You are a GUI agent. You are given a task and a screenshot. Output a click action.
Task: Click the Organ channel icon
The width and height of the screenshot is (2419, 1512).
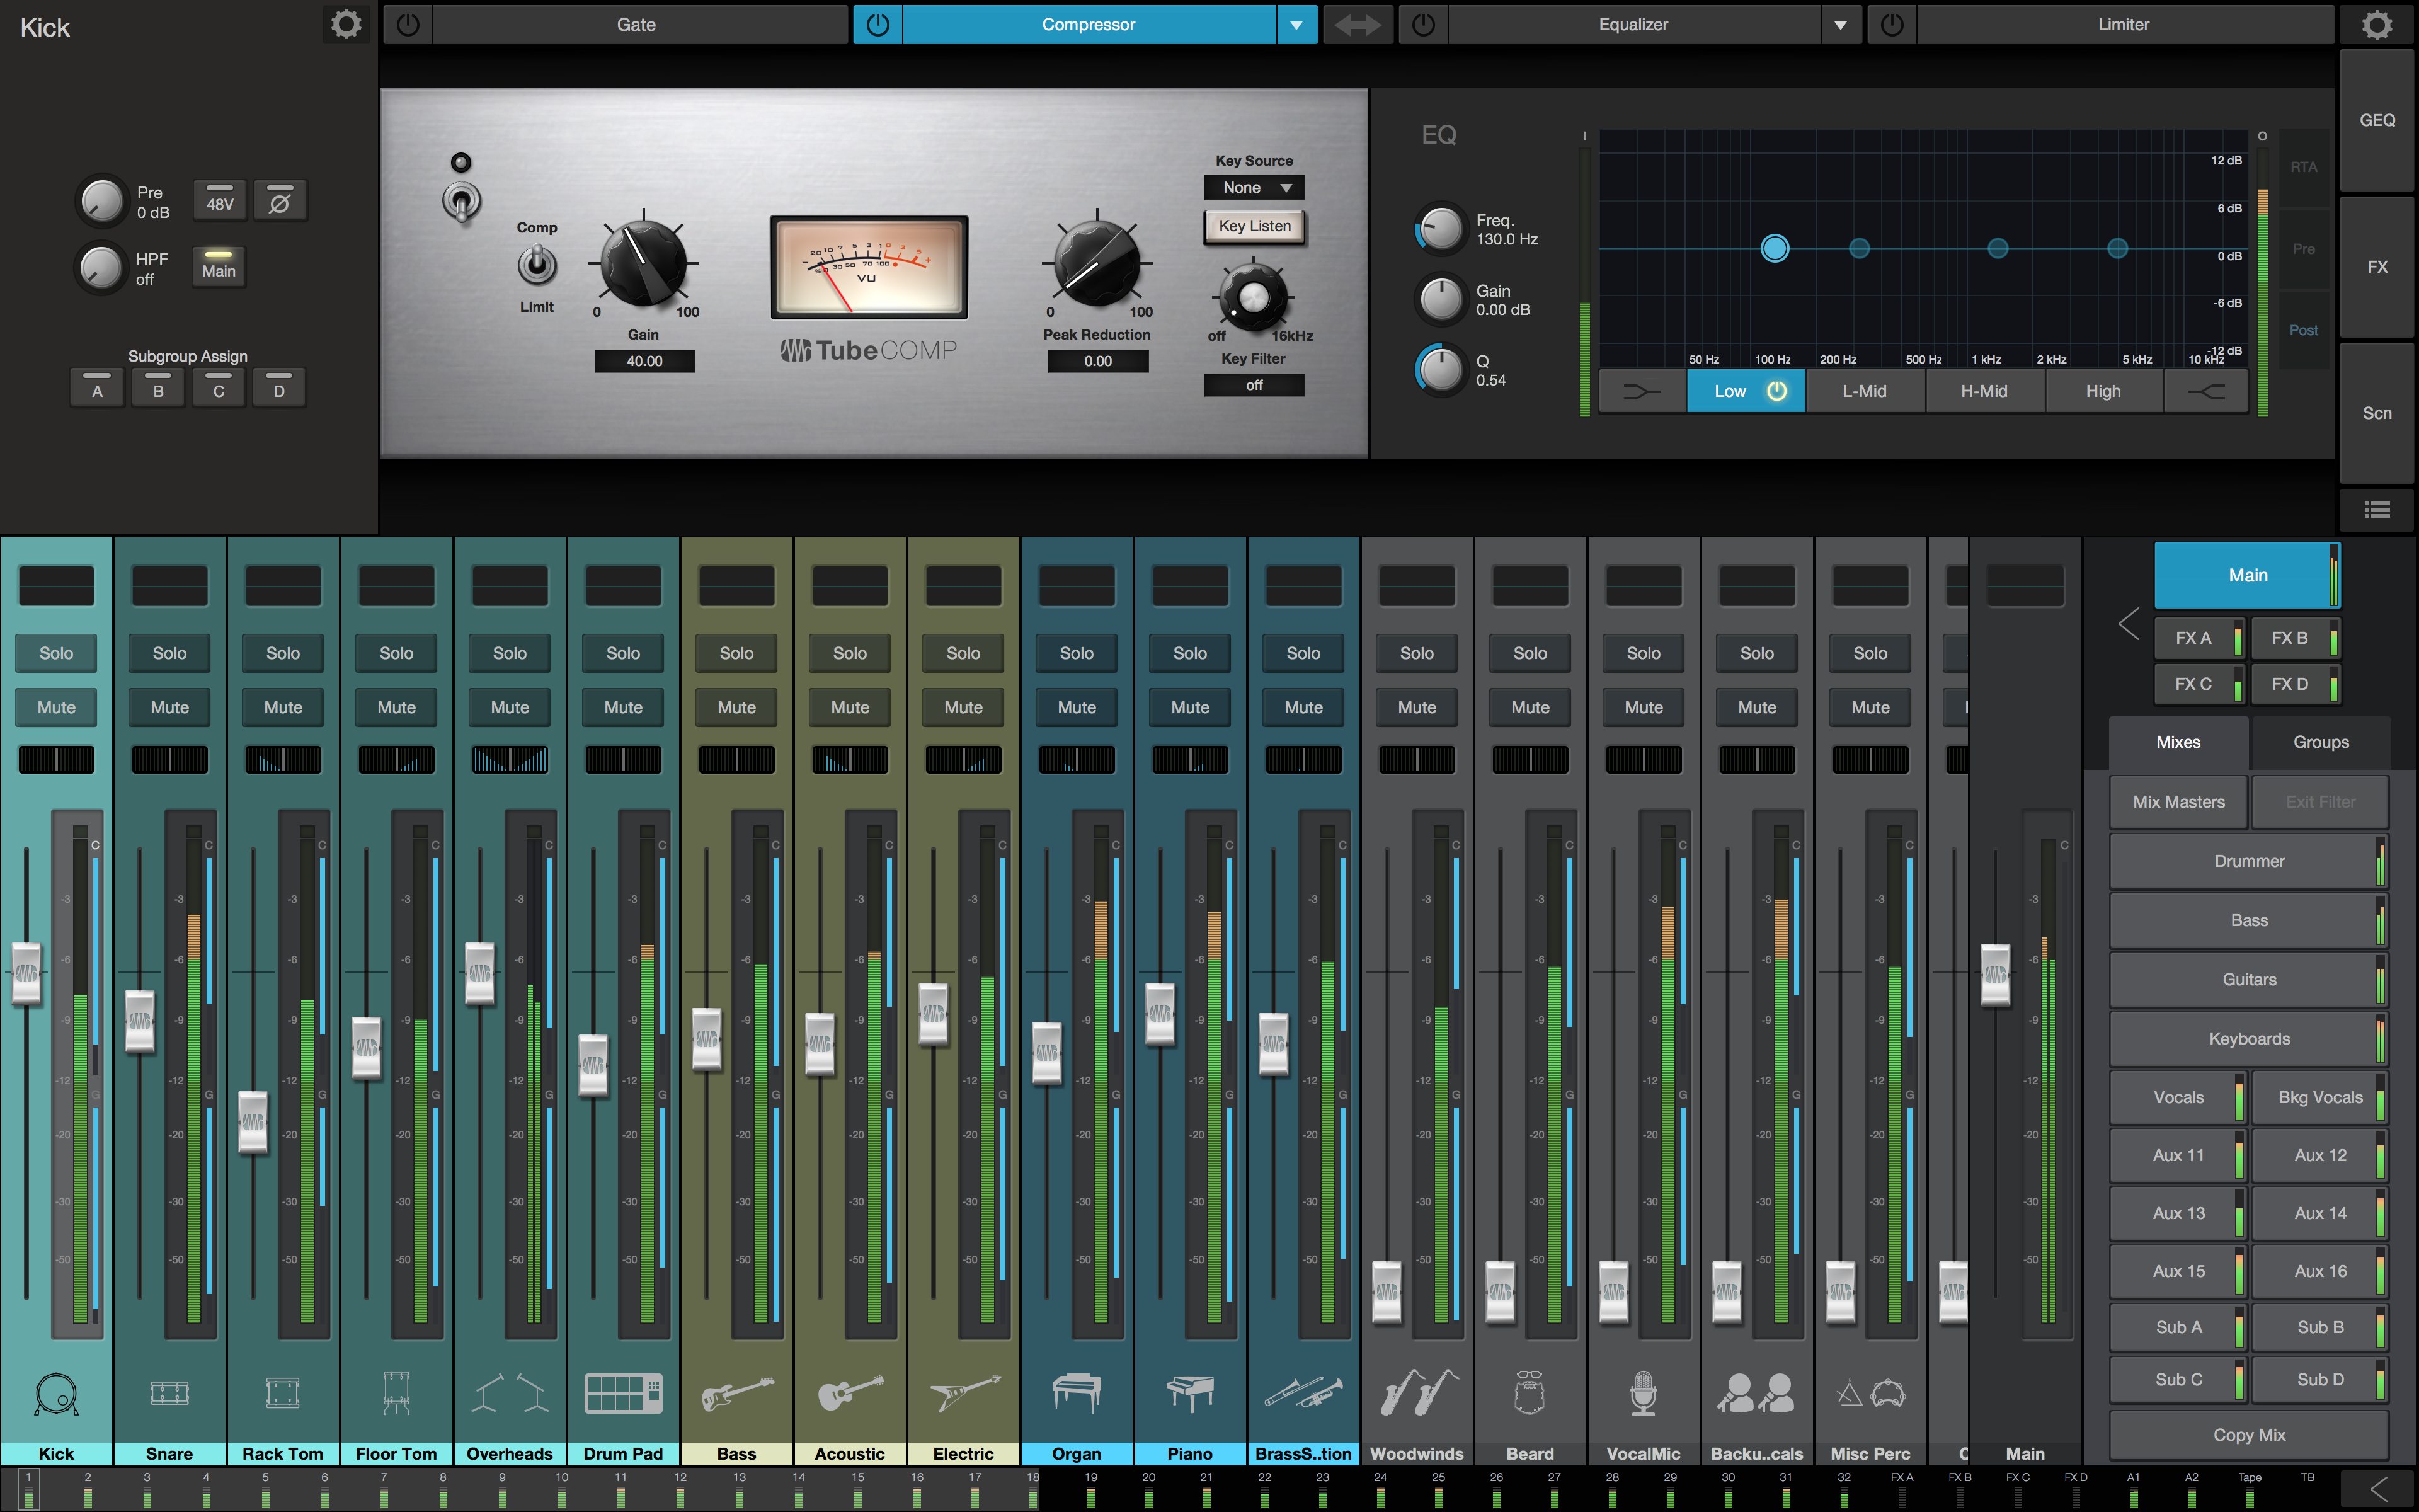1077,1393
